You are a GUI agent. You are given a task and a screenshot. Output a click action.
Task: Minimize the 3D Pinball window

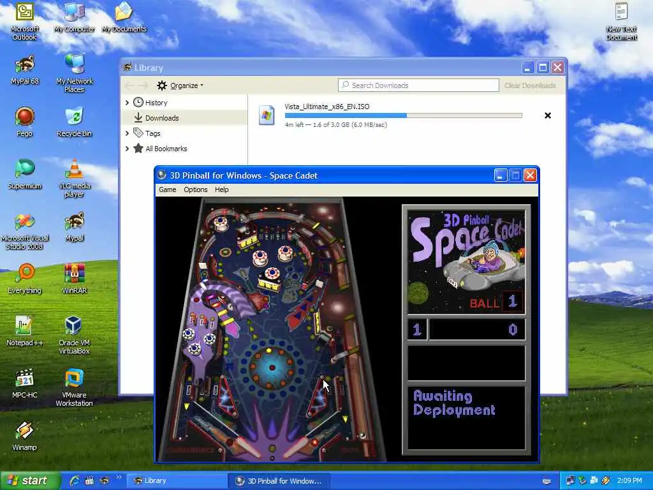tap(501, 175)
